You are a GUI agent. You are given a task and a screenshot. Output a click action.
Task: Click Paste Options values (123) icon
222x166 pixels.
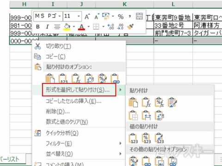[63, 78]
